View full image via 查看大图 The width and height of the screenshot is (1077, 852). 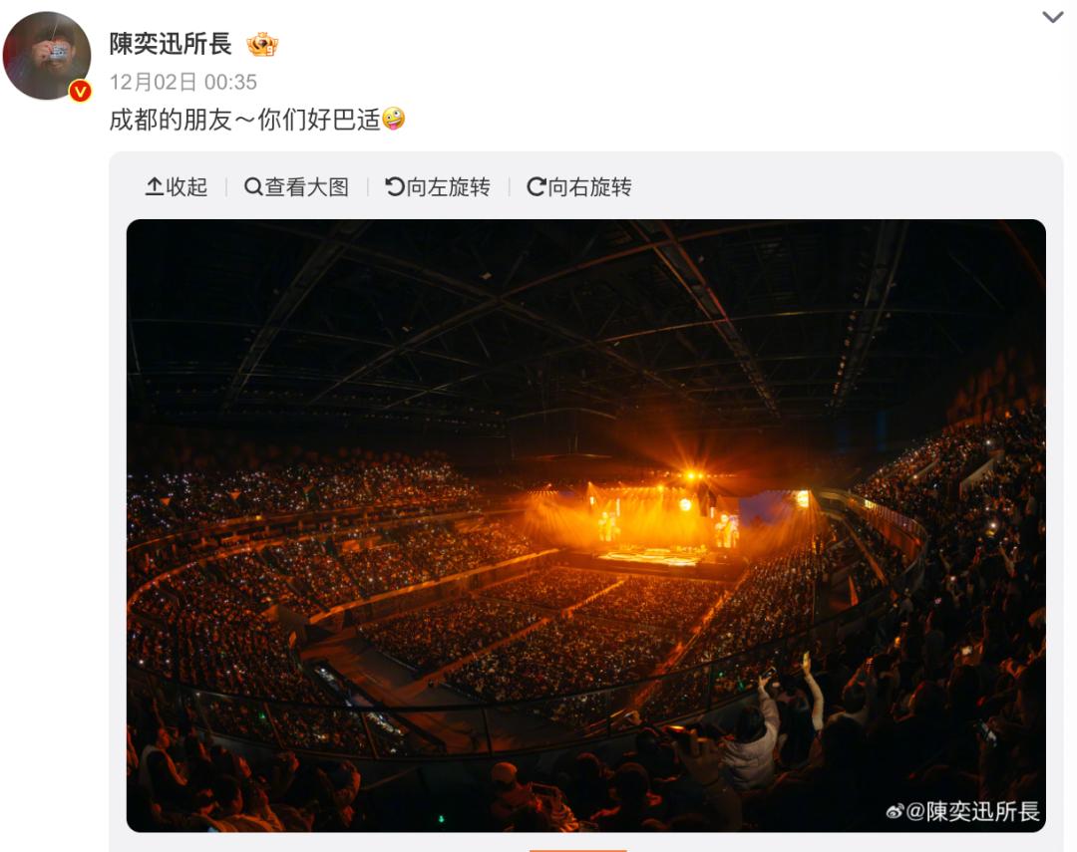(x=297, y=186)
